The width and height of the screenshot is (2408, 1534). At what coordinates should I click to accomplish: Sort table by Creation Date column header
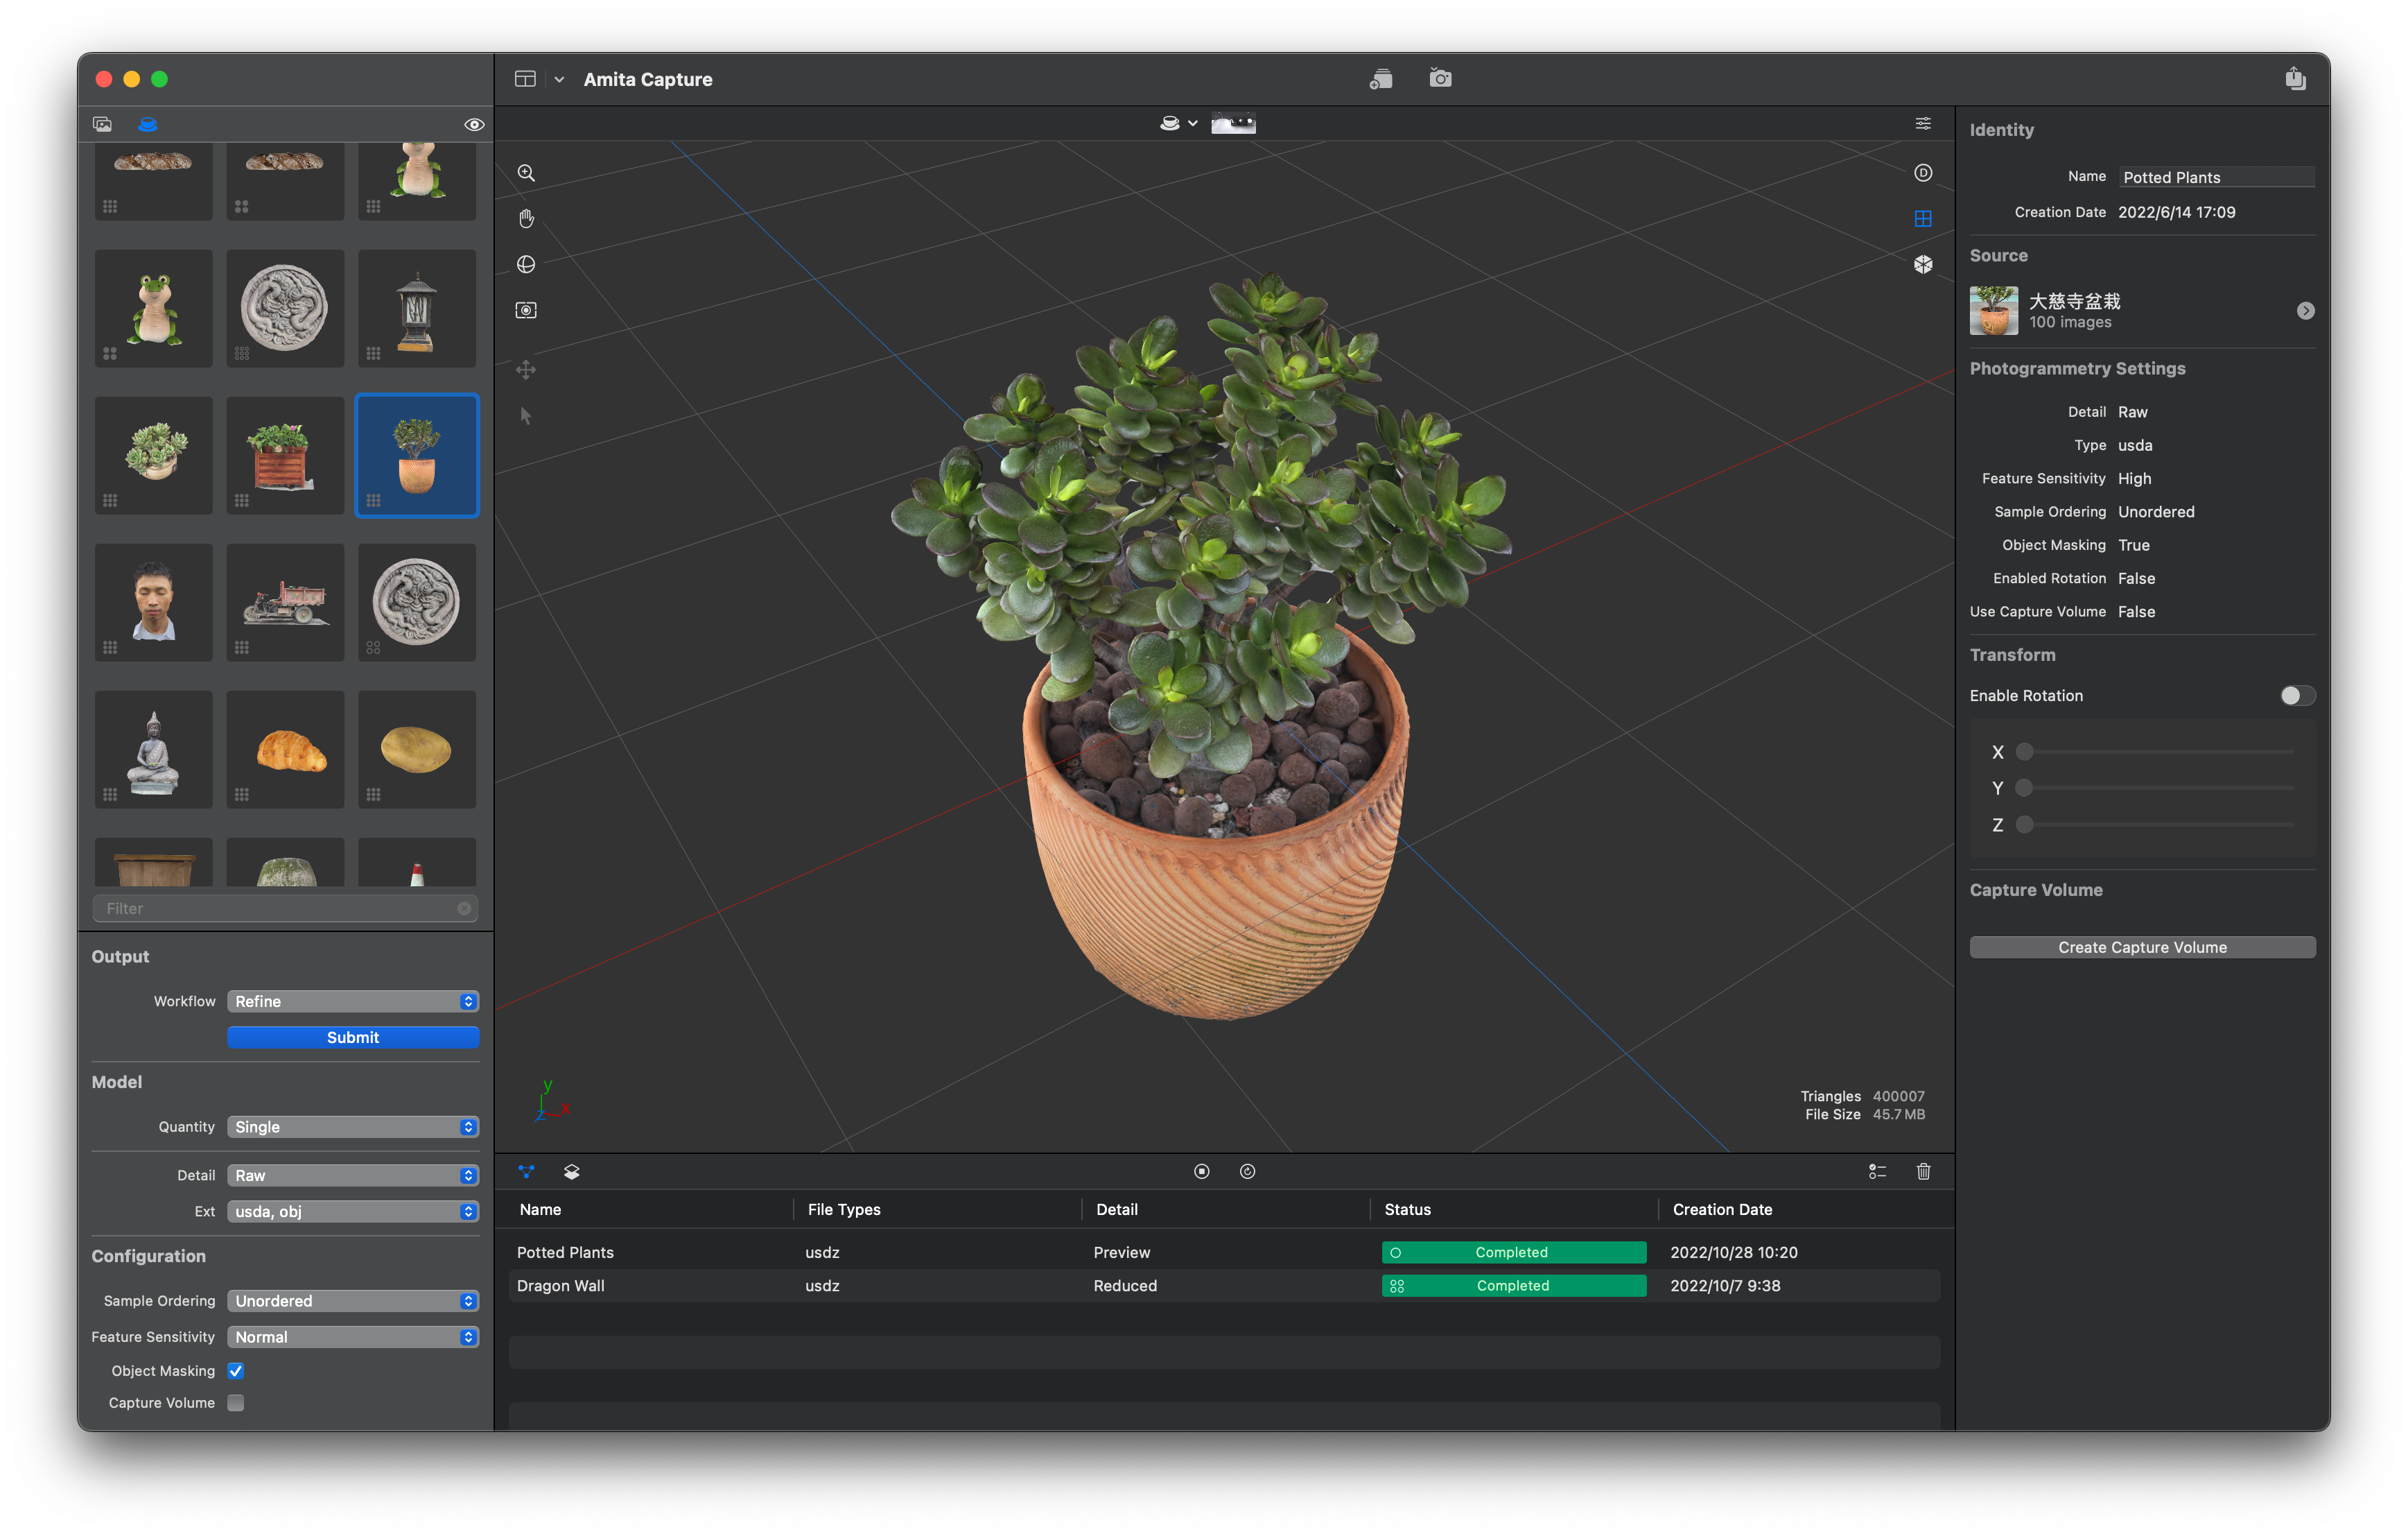point(1722,1209)
